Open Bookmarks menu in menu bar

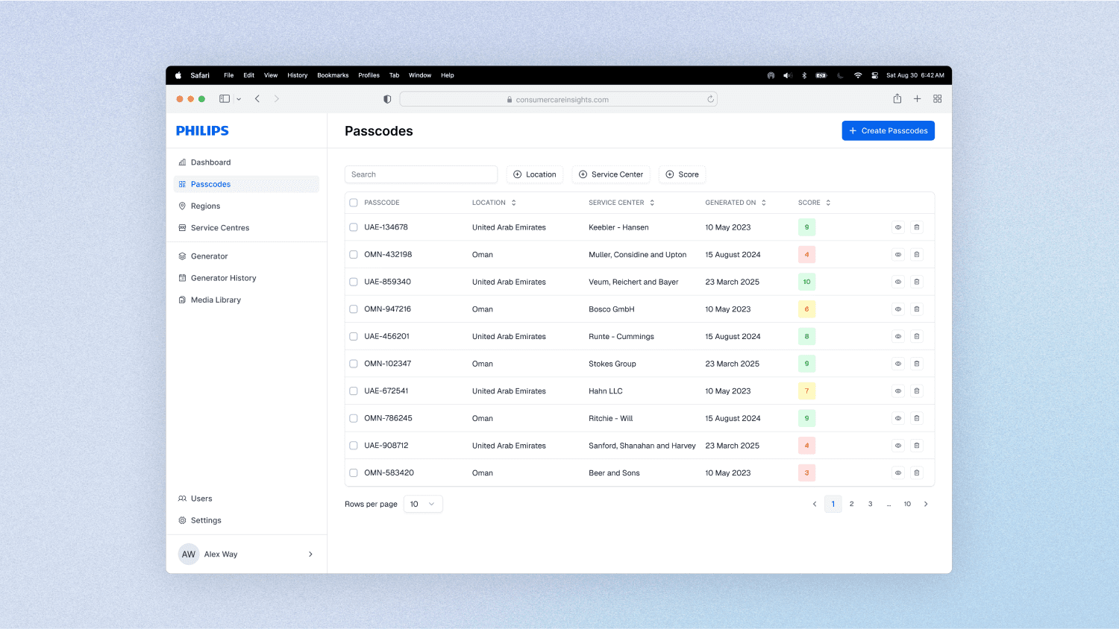[333, 75]
